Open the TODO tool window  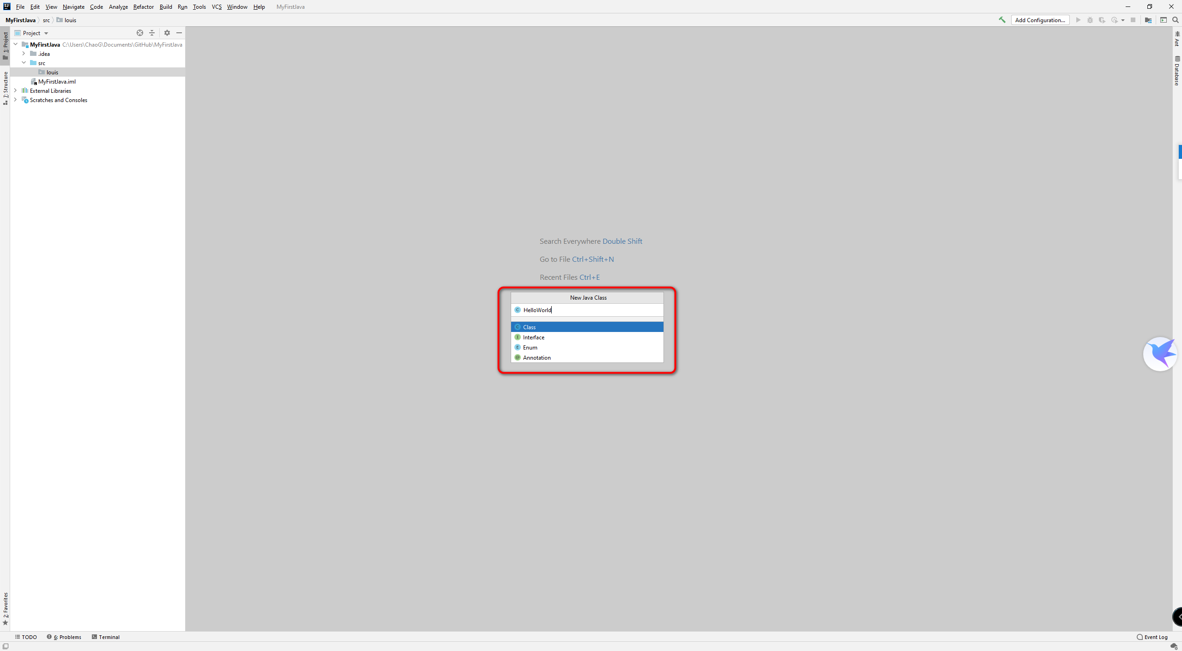pyautogui.click(x=26, y=637)
